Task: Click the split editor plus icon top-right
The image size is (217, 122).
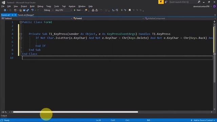Action: tap(215, 22)
